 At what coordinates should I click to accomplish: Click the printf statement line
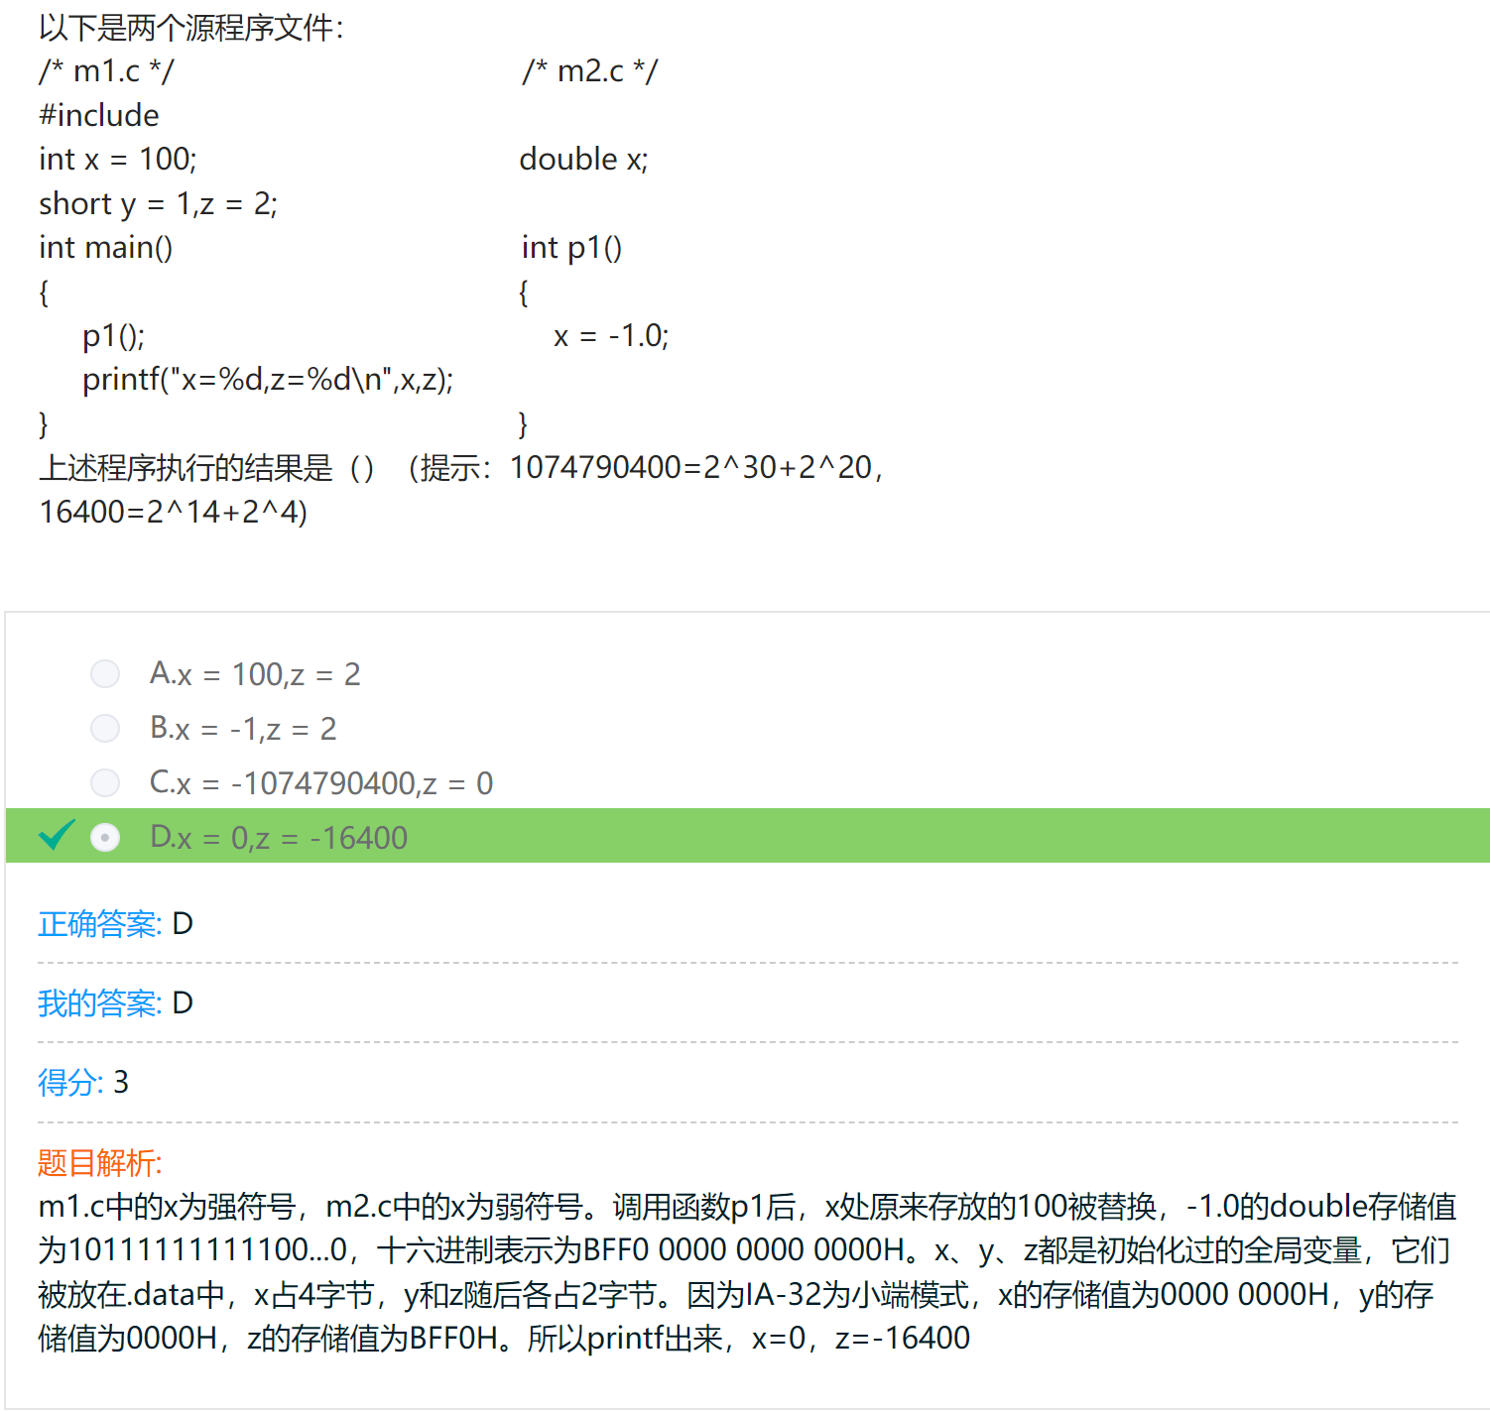[x=268, y=380]
